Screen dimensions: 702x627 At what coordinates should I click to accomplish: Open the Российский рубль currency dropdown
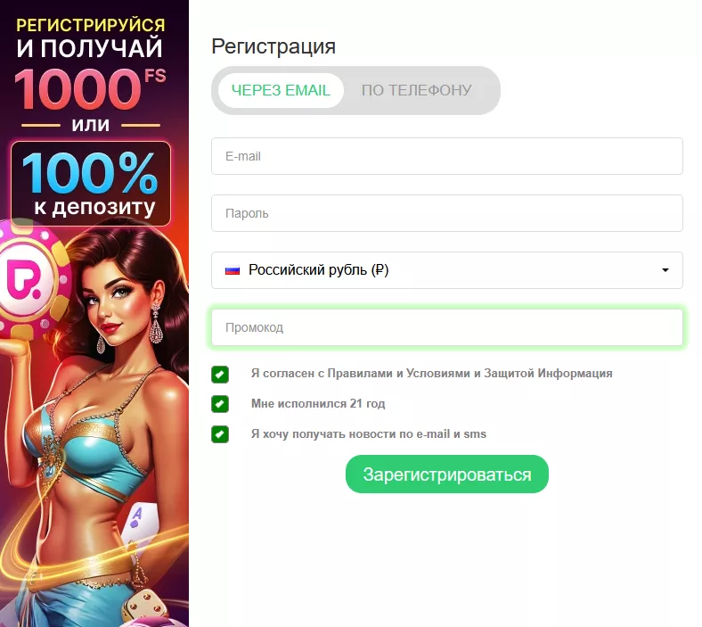tap(447, 270)
